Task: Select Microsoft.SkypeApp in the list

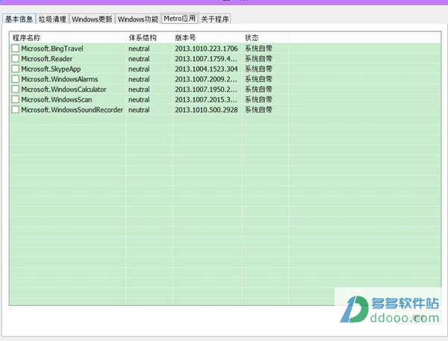Action: click(51, 69)
